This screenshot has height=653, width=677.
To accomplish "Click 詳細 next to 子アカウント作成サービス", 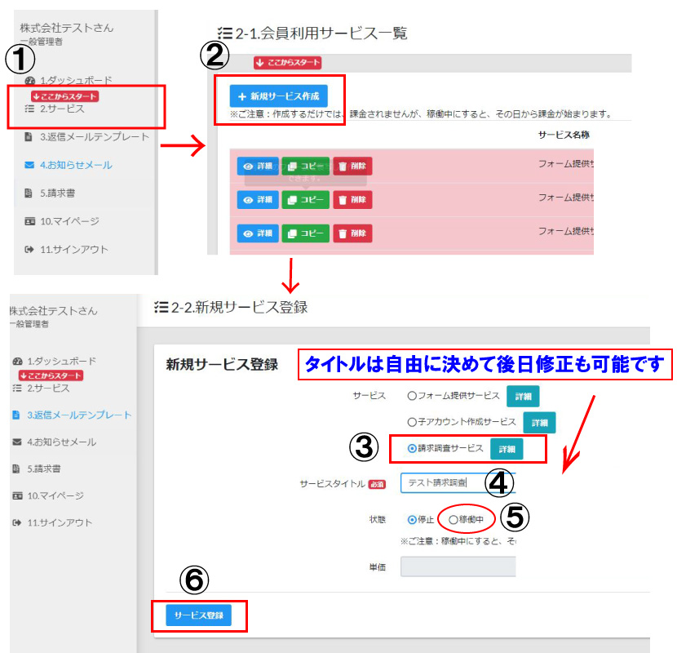I will click(539, 423).
